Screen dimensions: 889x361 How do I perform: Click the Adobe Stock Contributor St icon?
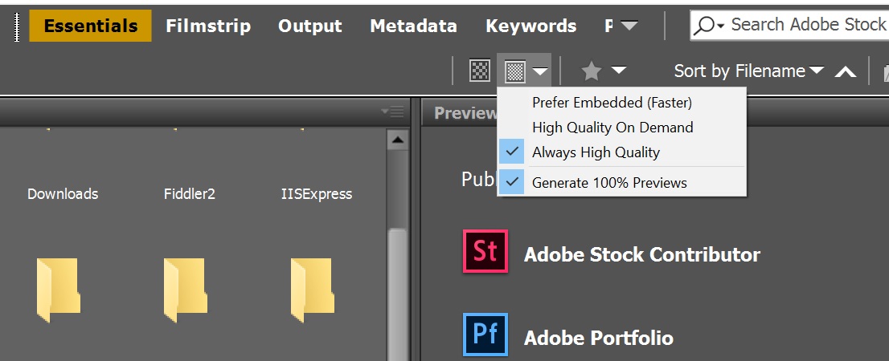click(x=485, y=251)
